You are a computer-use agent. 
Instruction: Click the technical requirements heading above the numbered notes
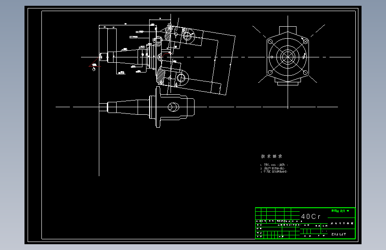pos(272,156)
